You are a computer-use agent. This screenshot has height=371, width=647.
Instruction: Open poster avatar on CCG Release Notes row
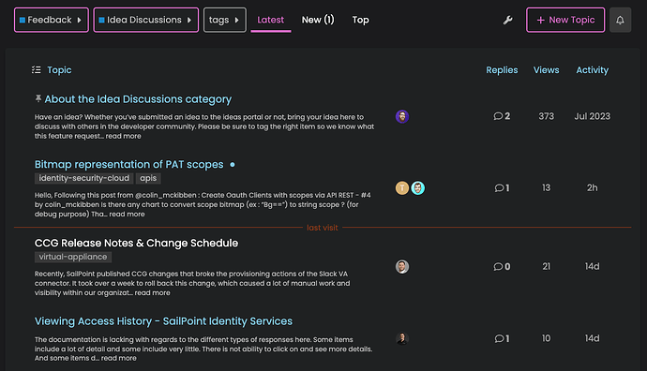402,267
